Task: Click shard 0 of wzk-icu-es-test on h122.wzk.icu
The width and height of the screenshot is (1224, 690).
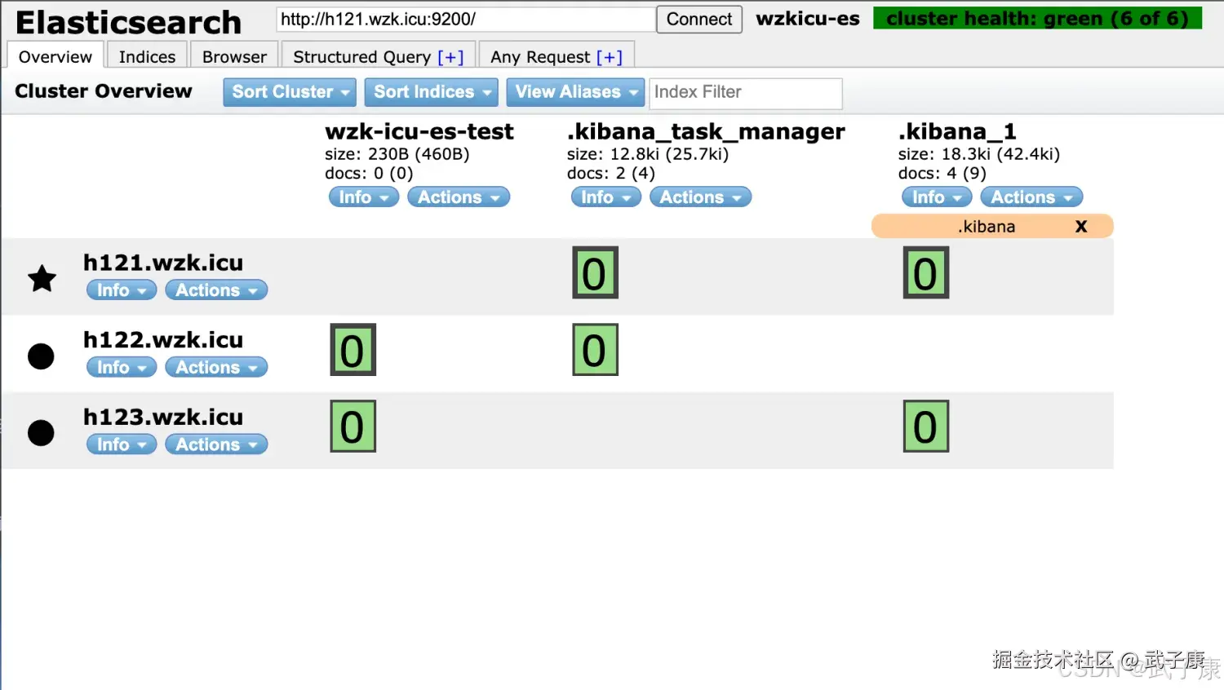Action: click(x=352, y=350)
